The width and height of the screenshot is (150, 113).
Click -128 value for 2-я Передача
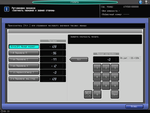(53, 79)
